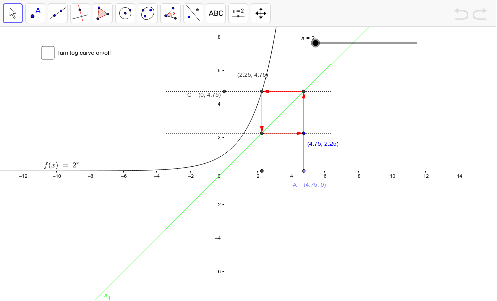Choose the ABC text tool

(216, 13)
